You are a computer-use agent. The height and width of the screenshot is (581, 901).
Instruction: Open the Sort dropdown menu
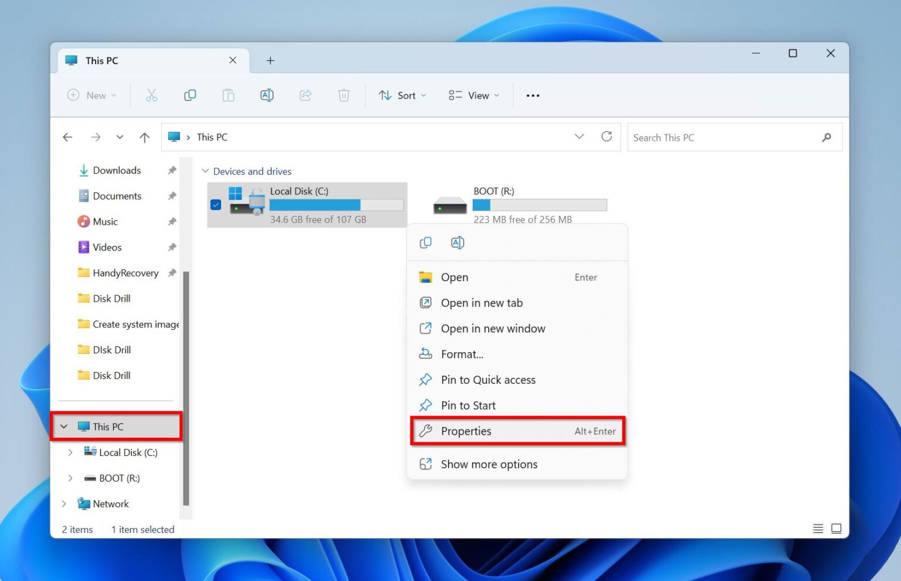(402, 95)
